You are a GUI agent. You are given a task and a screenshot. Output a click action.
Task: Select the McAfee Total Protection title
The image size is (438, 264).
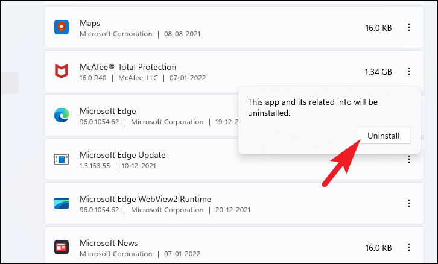pyautogui.click(x=128, y=67)
